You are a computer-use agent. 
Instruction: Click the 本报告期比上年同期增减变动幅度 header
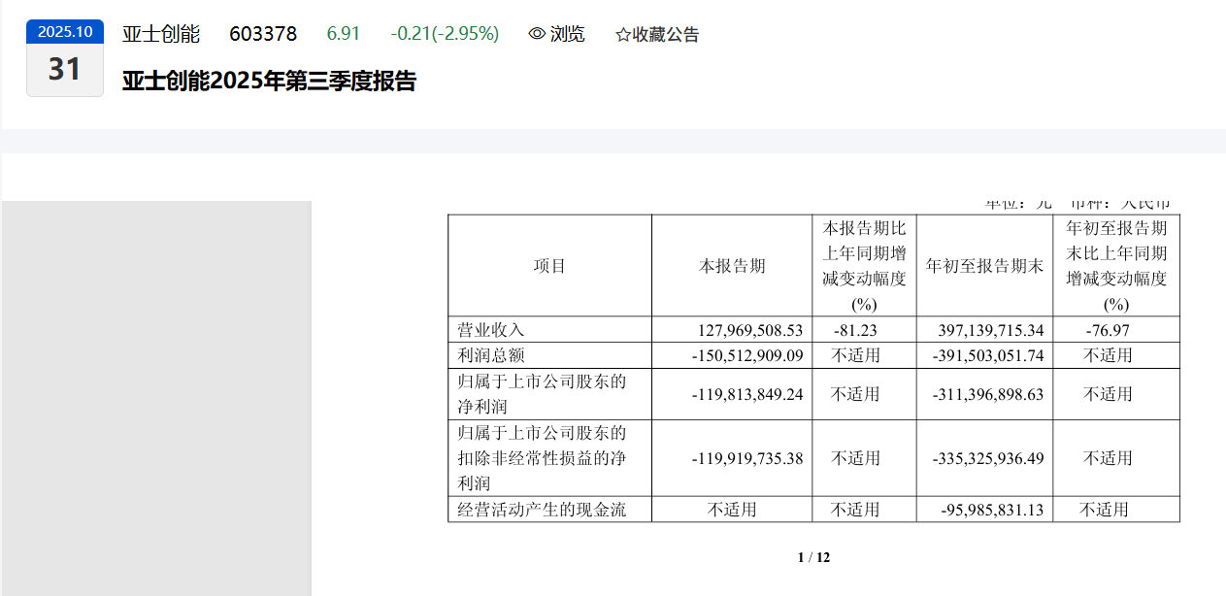(x=864, y=266)
